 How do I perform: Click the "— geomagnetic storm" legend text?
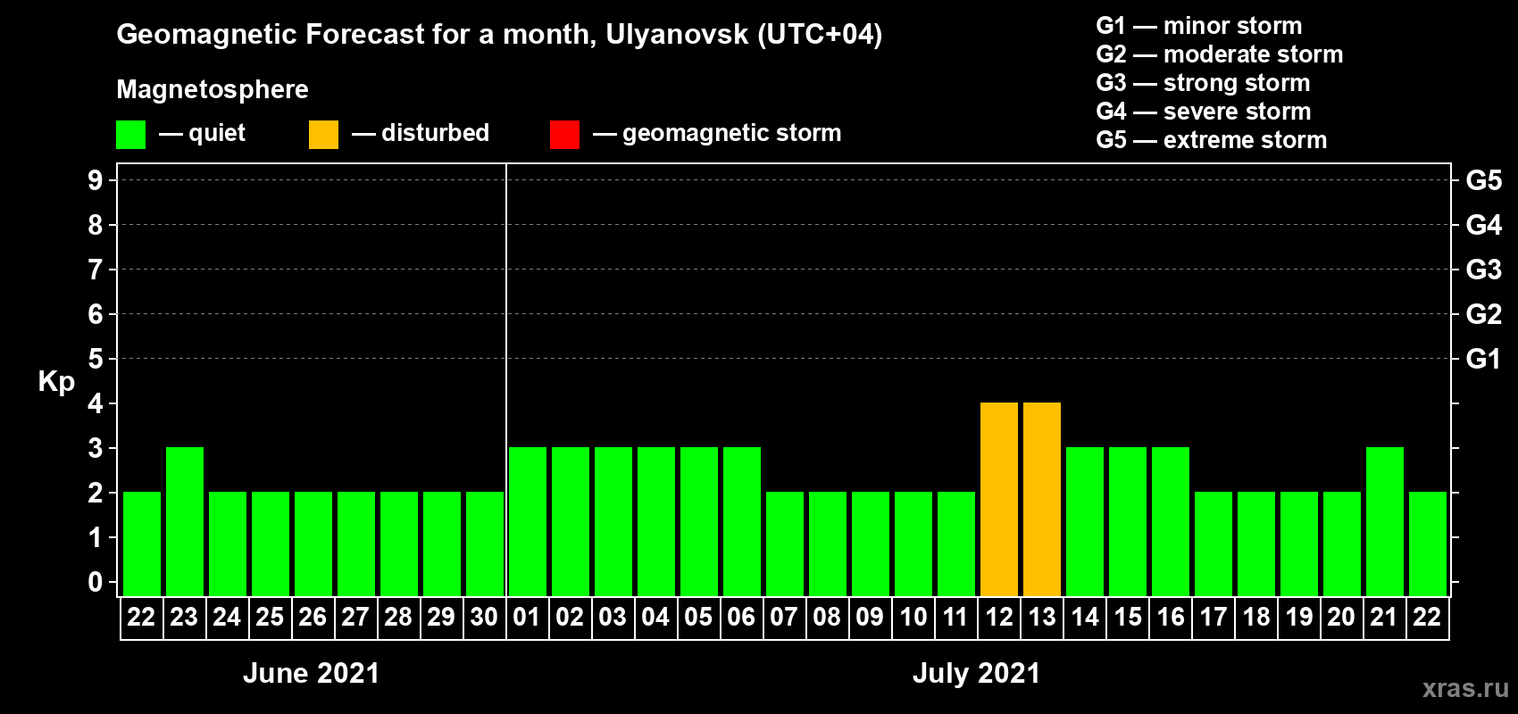[717, 133]
